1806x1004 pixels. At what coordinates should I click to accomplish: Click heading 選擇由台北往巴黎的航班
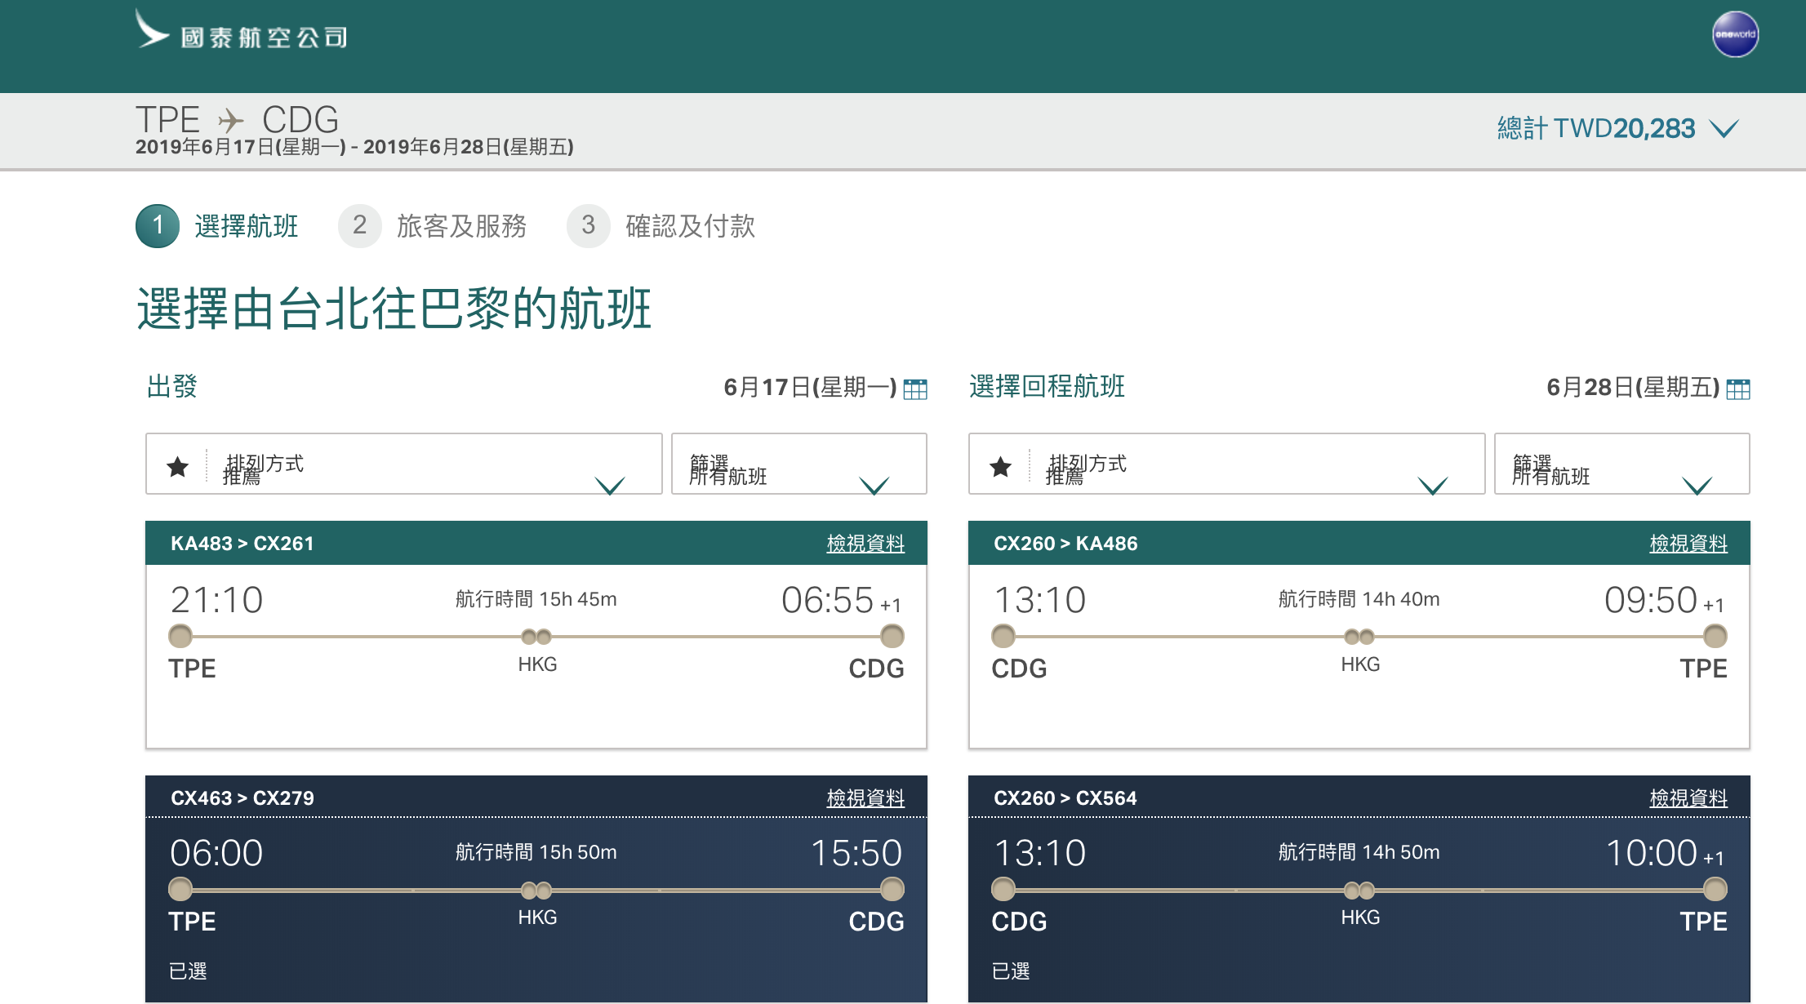pos(394,309)
